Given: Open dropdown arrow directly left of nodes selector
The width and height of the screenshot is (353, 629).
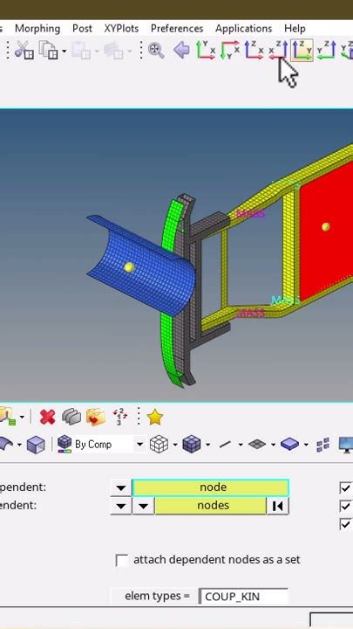Looking at the screenshot, I should click(x=143, y=506).
